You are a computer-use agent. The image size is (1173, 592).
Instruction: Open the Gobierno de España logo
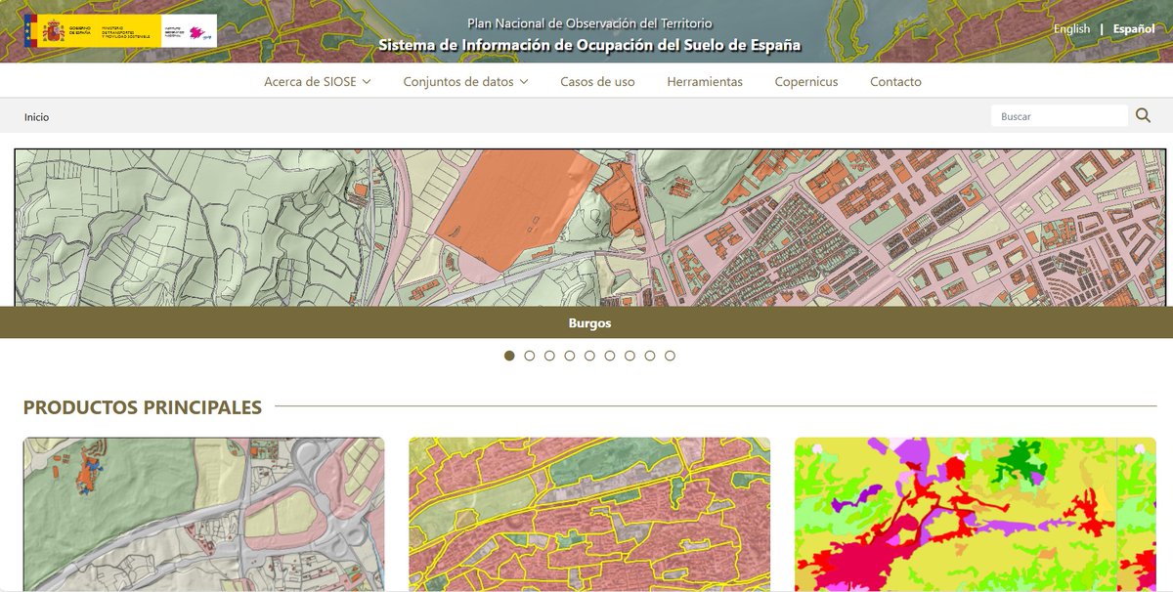[93, 31]
